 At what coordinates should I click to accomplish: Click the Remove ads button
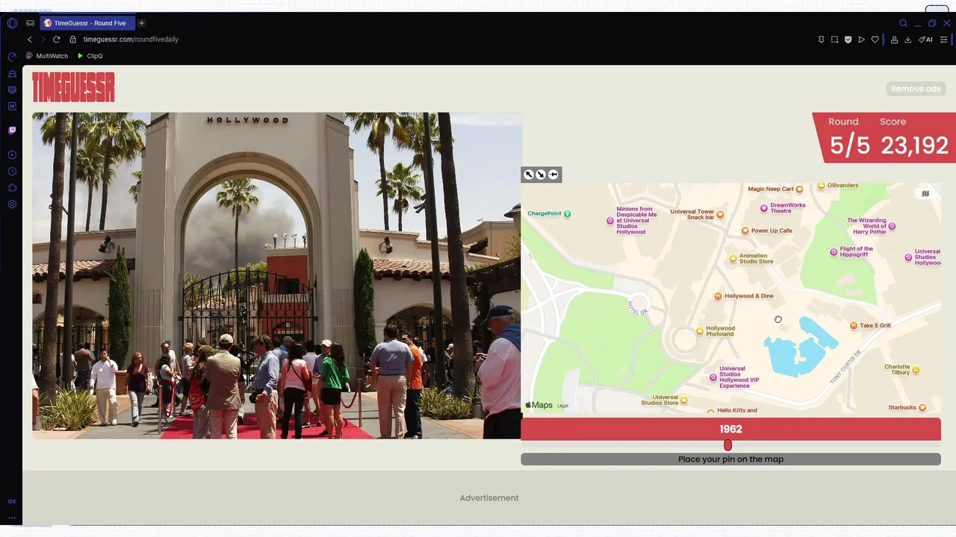916,89
